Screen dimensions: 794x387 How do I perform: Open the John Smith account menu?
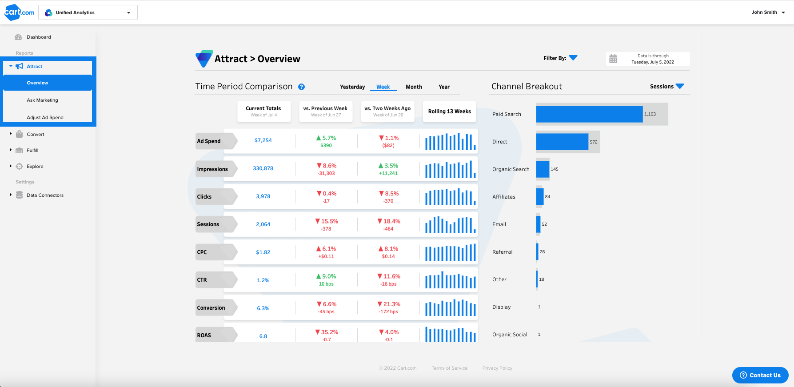tap(768, 12)
